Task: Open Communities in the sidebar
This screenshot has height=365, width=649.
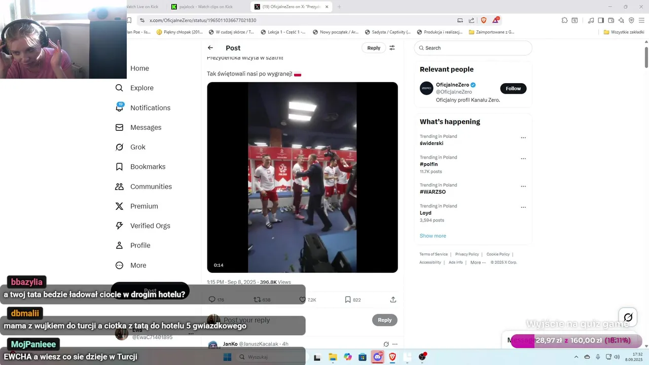Action: pos(143,187)
